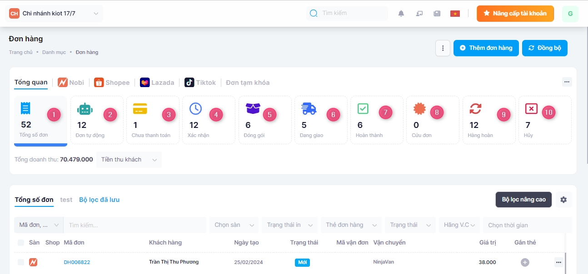Select the Hủy cancelled orders card
588x274 pixels.
pyautogui.click(x=545, y=120)
